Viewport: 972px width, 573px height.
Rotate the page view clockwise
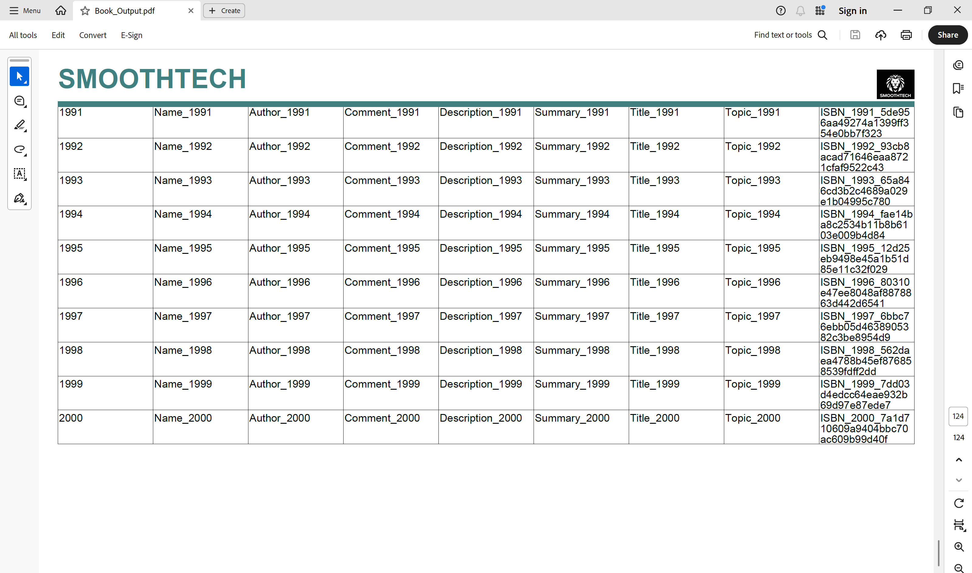959,503
